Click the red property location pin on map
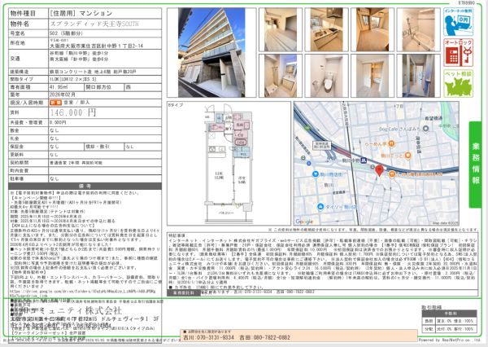 click(379, 171)
